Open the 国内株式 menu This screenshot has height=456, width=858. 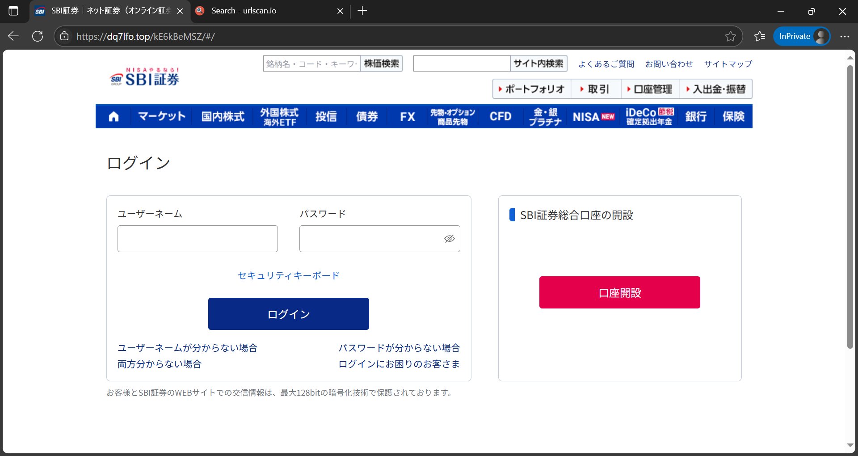[x=223, y=117]
